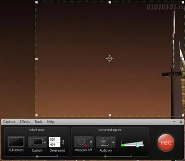The image size is (185, 161).
Task: Open the Effects menu
Action: pyautogui.click(x=25, y=121)
